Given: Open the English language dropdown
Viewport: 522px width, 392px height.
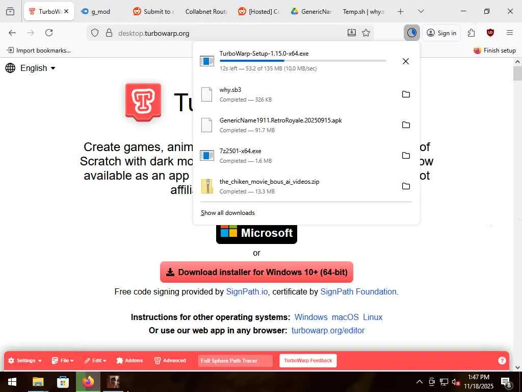Looking at the screenshot, I should click(38, 68).
